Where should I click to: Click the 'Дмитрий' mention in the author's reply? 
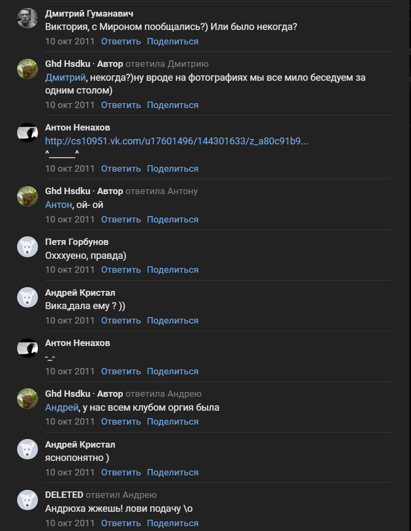coord(65,78)
